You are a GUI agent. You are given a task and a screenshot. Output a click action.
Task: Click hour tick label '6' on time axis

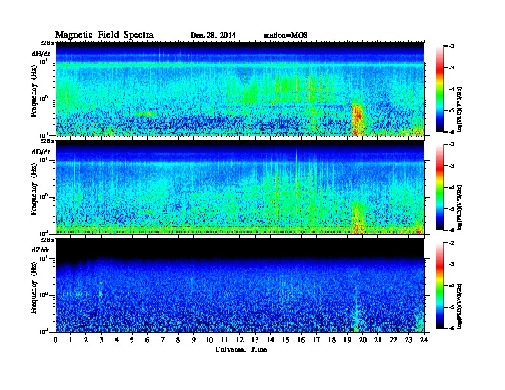pos(147,340)
